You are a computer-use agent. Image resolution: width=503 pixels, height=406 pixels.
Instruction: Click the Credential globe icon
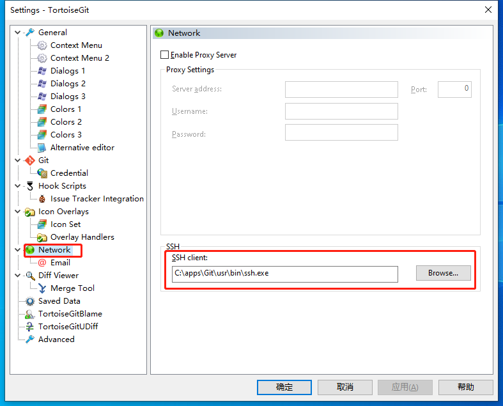(42, 173)
